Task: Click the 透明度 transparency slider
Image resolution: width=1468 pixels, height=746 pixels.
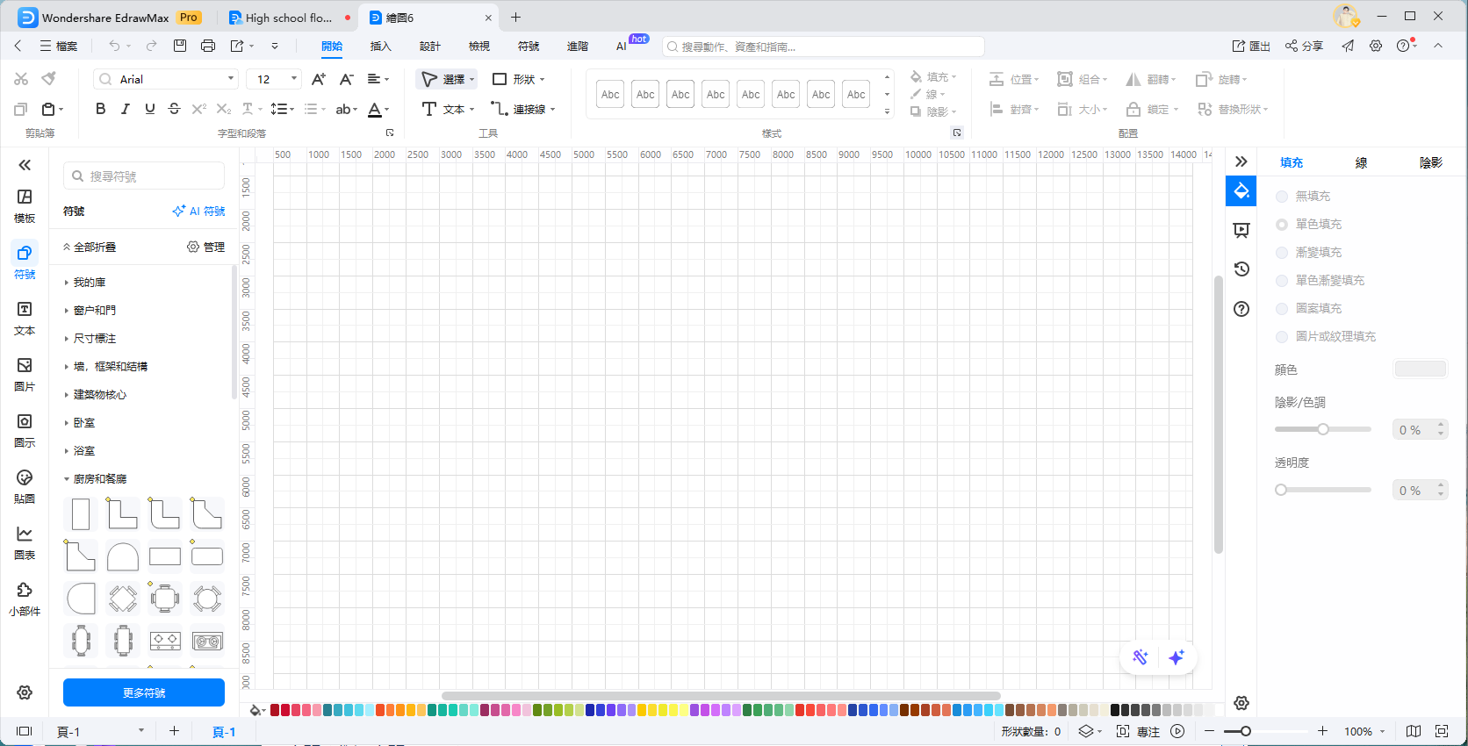Action: pyautogui.click(x=1322, y=490)
